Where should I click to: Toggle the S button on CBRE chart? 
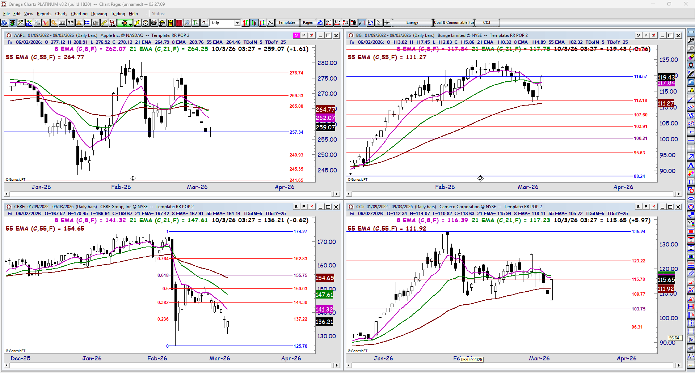pyautogui.click(x=296, y=207)
